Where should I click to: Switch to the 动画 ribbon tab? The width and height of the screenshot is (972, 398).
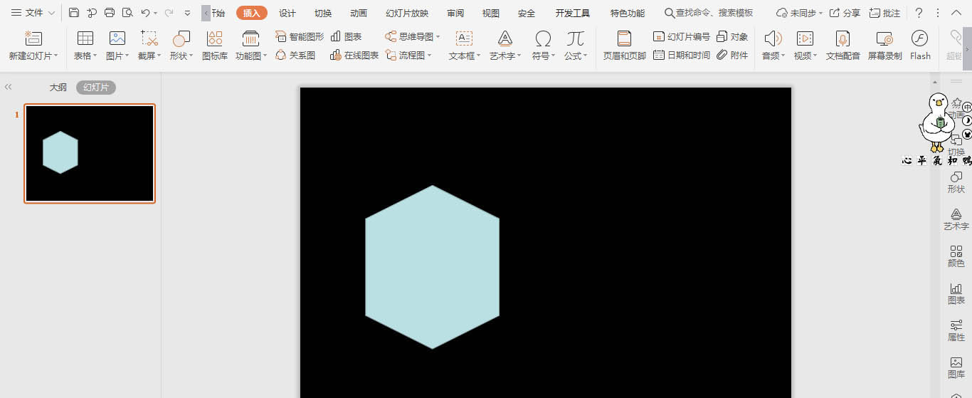coord(359,13)
